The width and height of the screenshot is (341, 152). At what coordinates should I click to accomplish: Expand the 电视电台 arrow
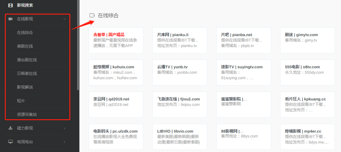(64, 142)
